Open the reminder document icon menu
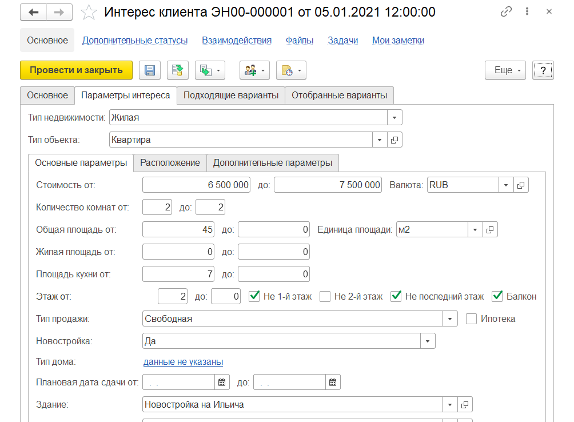This screenshot has width=574, height=422. (x=291, y=70)
